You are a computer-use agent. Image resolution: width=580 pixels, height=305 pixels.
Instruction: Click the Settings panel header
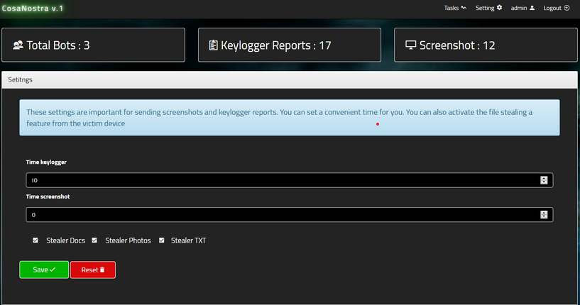tap(290, 80)
